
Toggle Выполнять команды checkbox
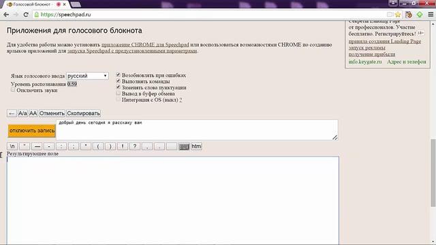118,81
